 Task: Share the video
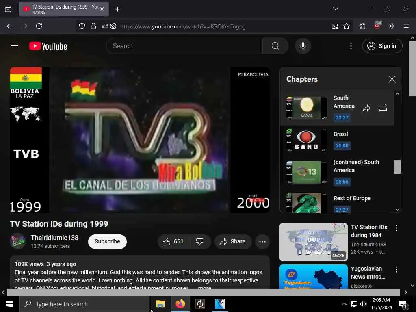tap(233, 241)
